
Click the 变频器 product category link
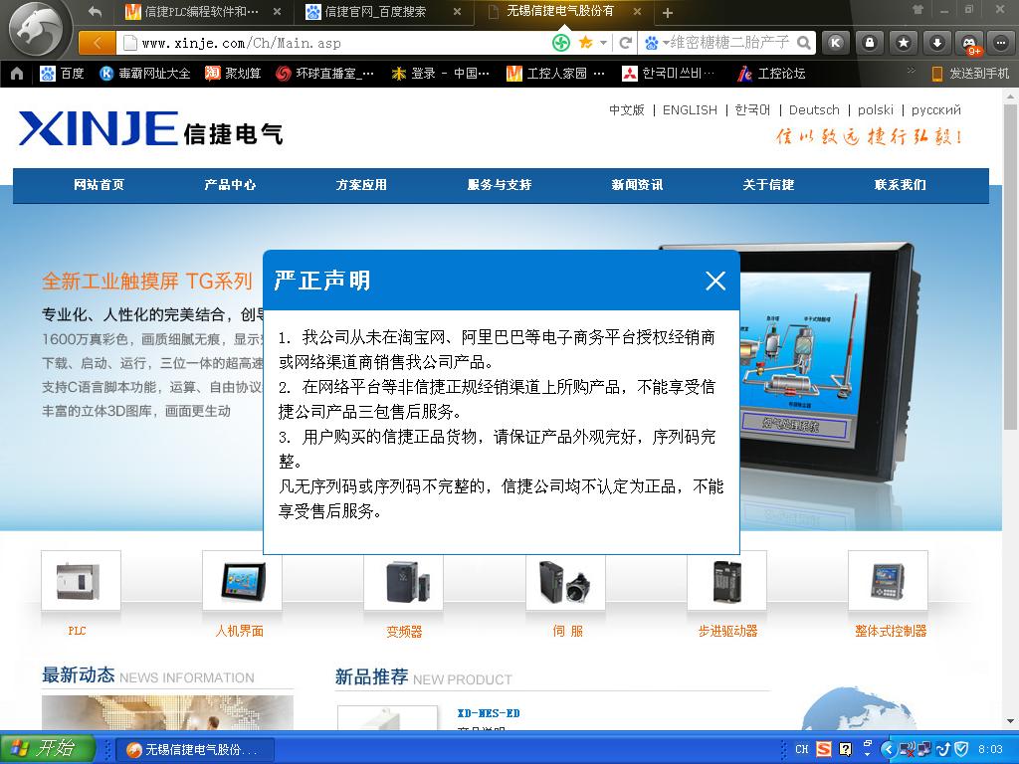point(404,631)
